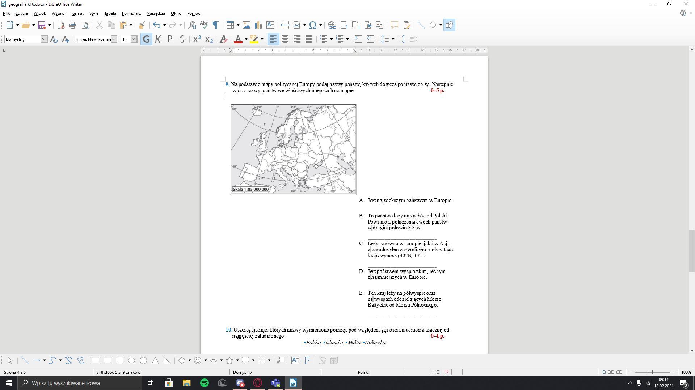
Task: Toggle Justified alignment
Action: 309,39
